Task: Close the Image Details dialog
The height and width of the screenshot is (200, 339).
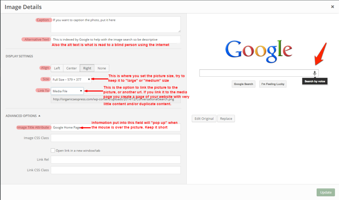Action: (332, 6)
